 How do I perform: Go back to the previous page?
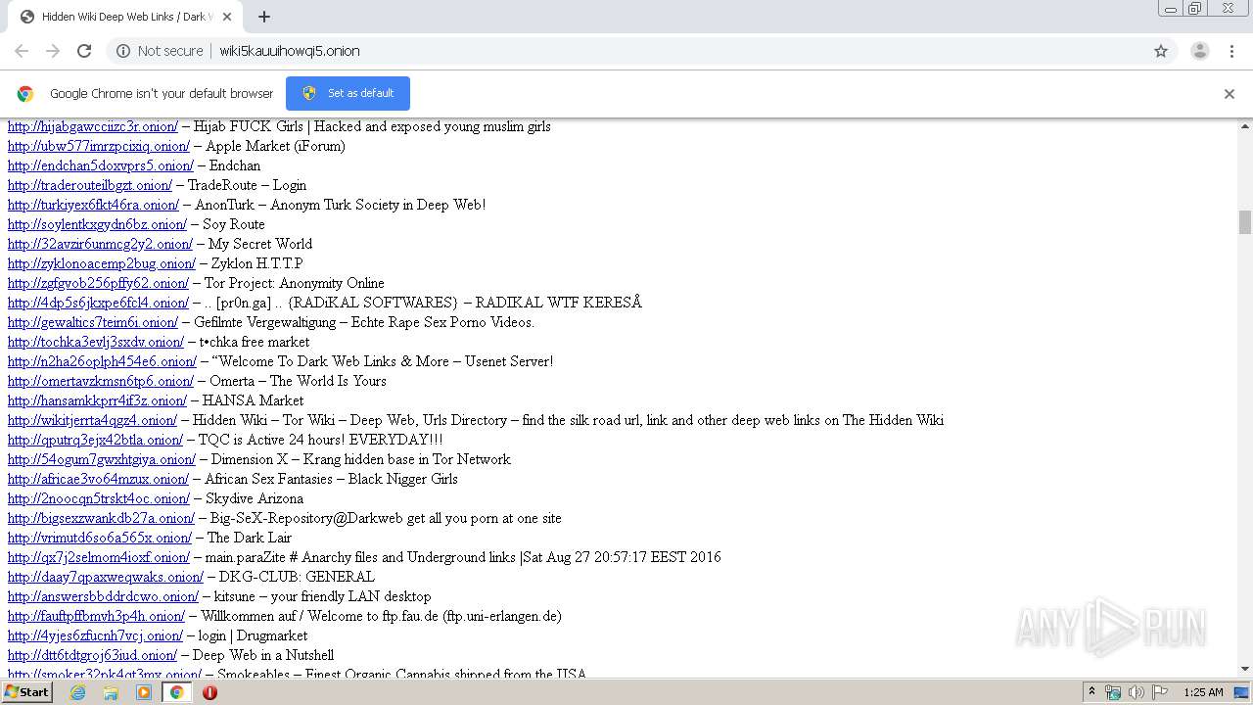22,51
